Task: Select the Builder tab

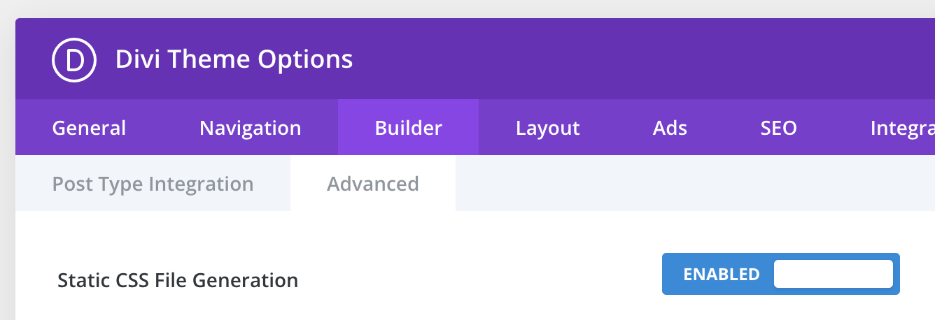Action: (408, 128)
